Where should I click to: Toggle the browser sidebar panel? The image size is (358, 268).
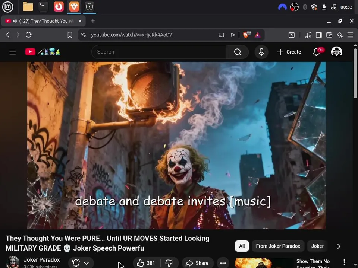pyautogui.click(x=319, y=35)
